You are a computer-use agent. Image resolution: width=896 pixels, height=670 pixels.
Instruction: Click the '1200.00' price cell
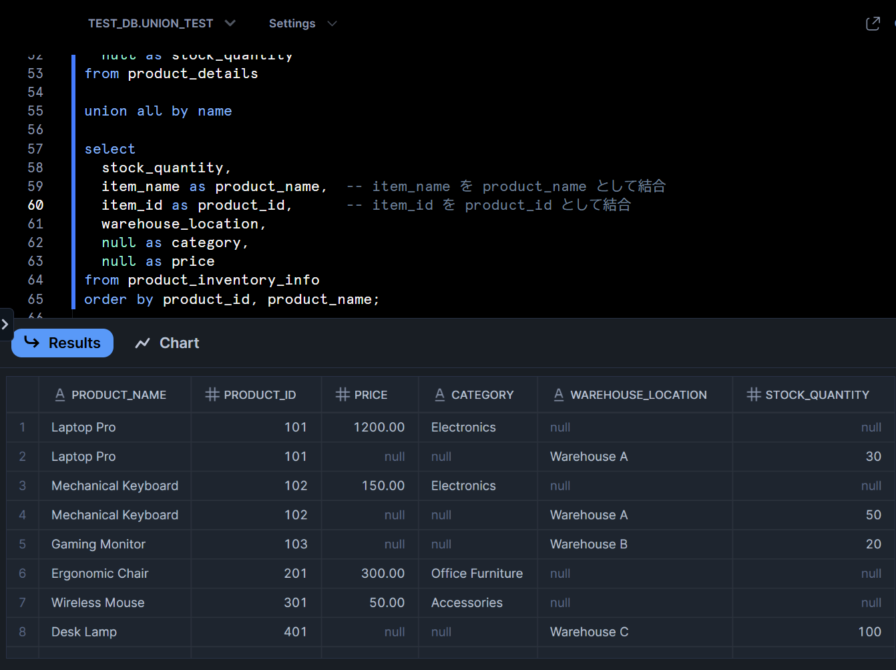point(370,427)
